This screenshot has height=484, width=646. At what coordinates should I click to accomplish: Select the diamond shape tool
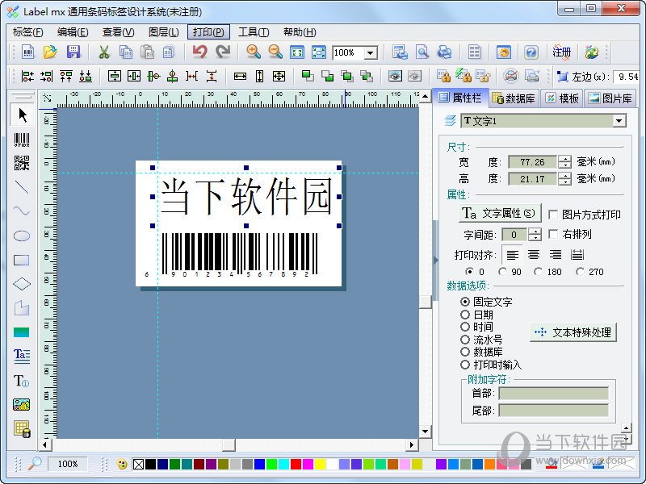(22, 284)
